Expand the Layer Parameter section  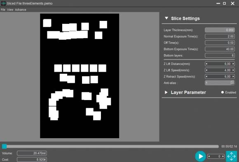166,92
